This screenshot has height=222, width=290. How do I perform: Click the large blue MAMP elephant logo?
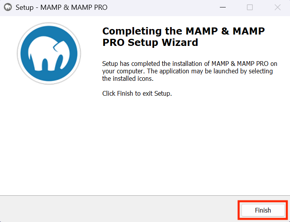[x=49, y=53]
